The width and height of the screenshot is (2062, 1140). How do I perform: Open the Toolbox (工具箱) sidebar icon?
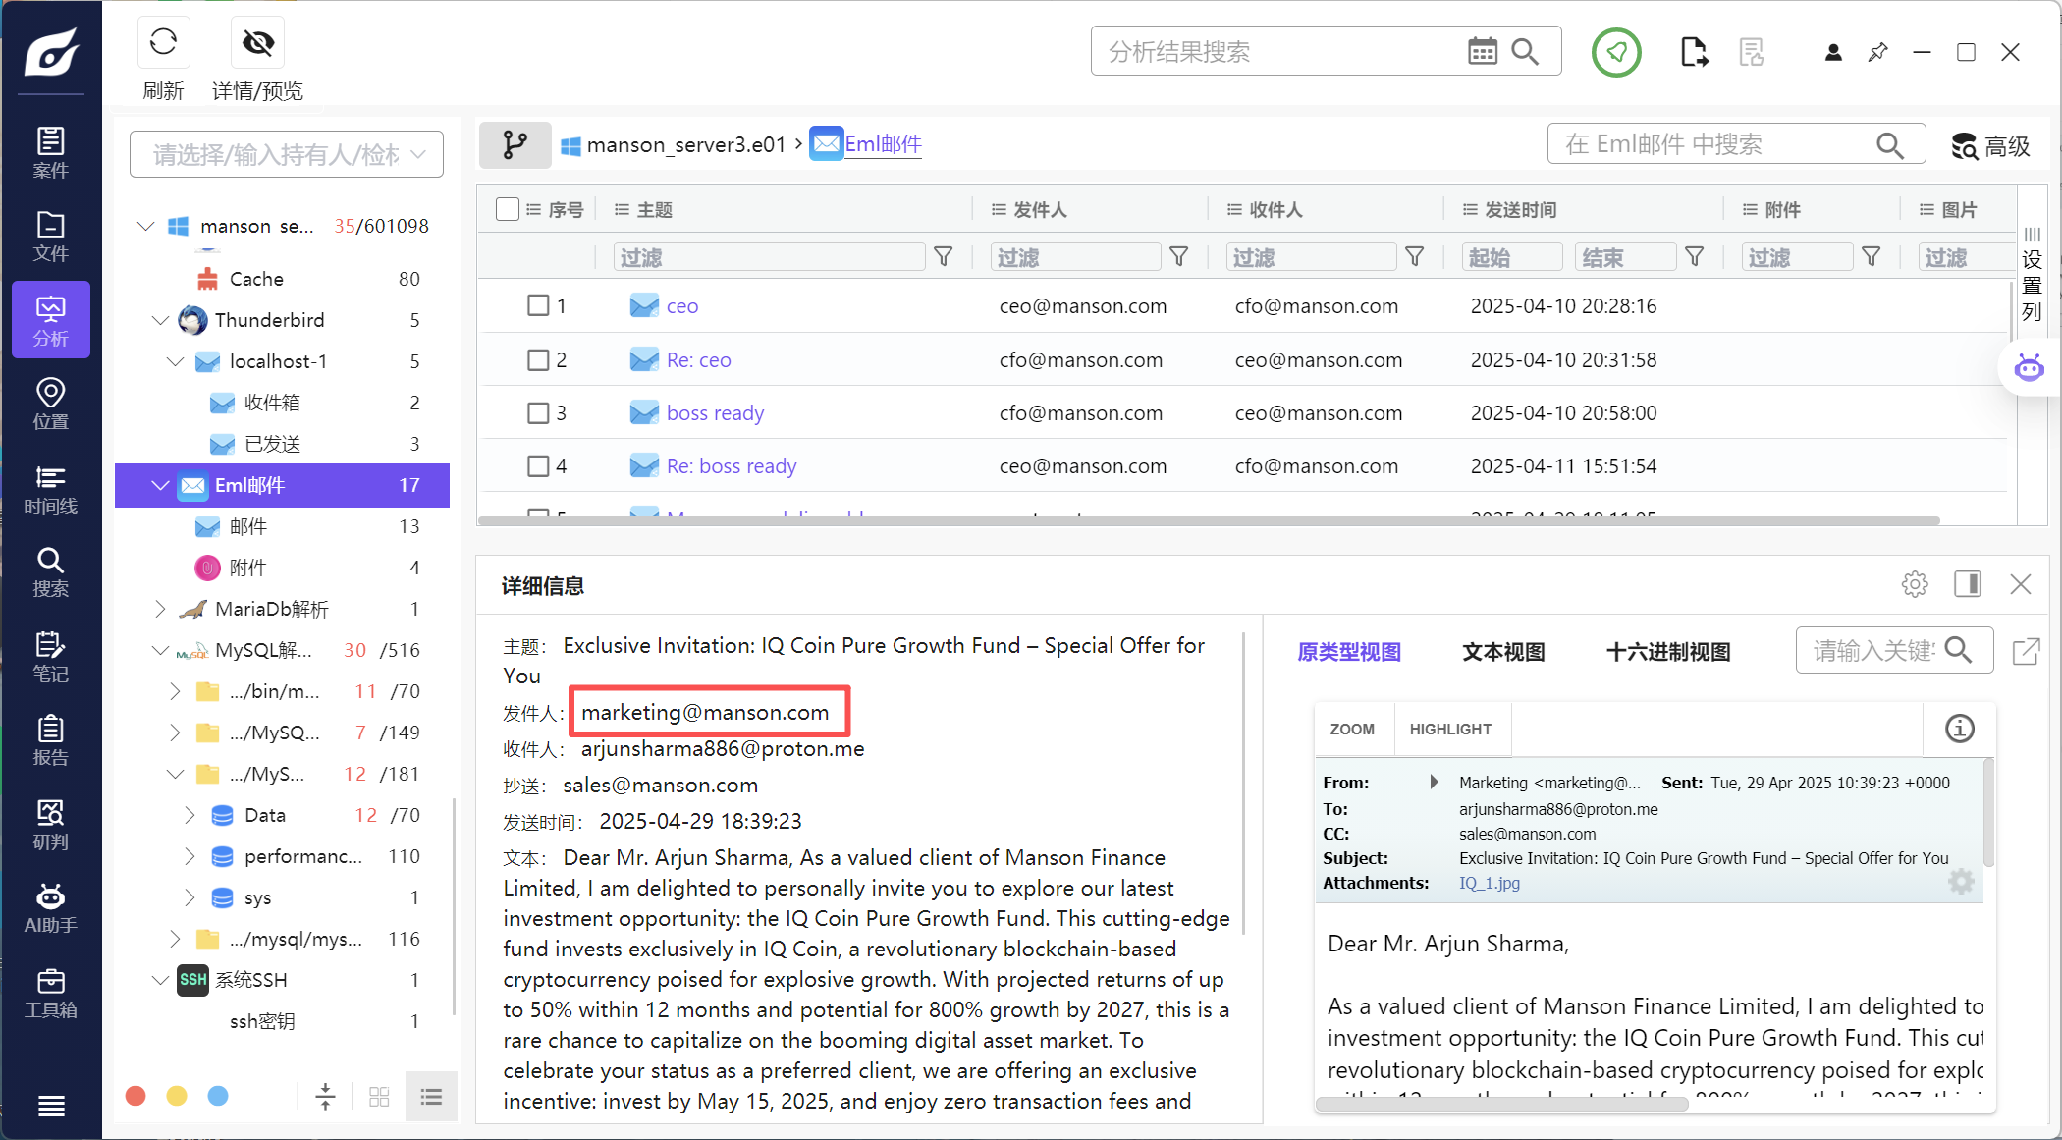tap(50, 993)
